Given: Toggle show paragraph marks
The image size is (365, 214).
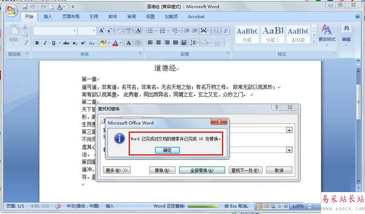Looking at the screenshot, I should pyautogui.click(x=226, y=31).
